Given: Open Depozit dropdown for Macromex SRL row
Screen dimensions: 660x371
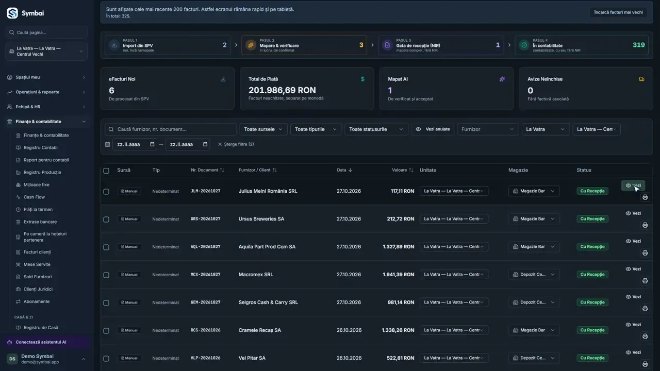Looking at the screenshot, I should 534,275.
